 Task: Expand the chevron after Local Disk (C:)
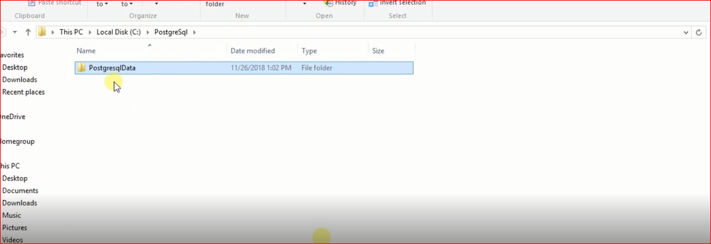pos(148,32)
